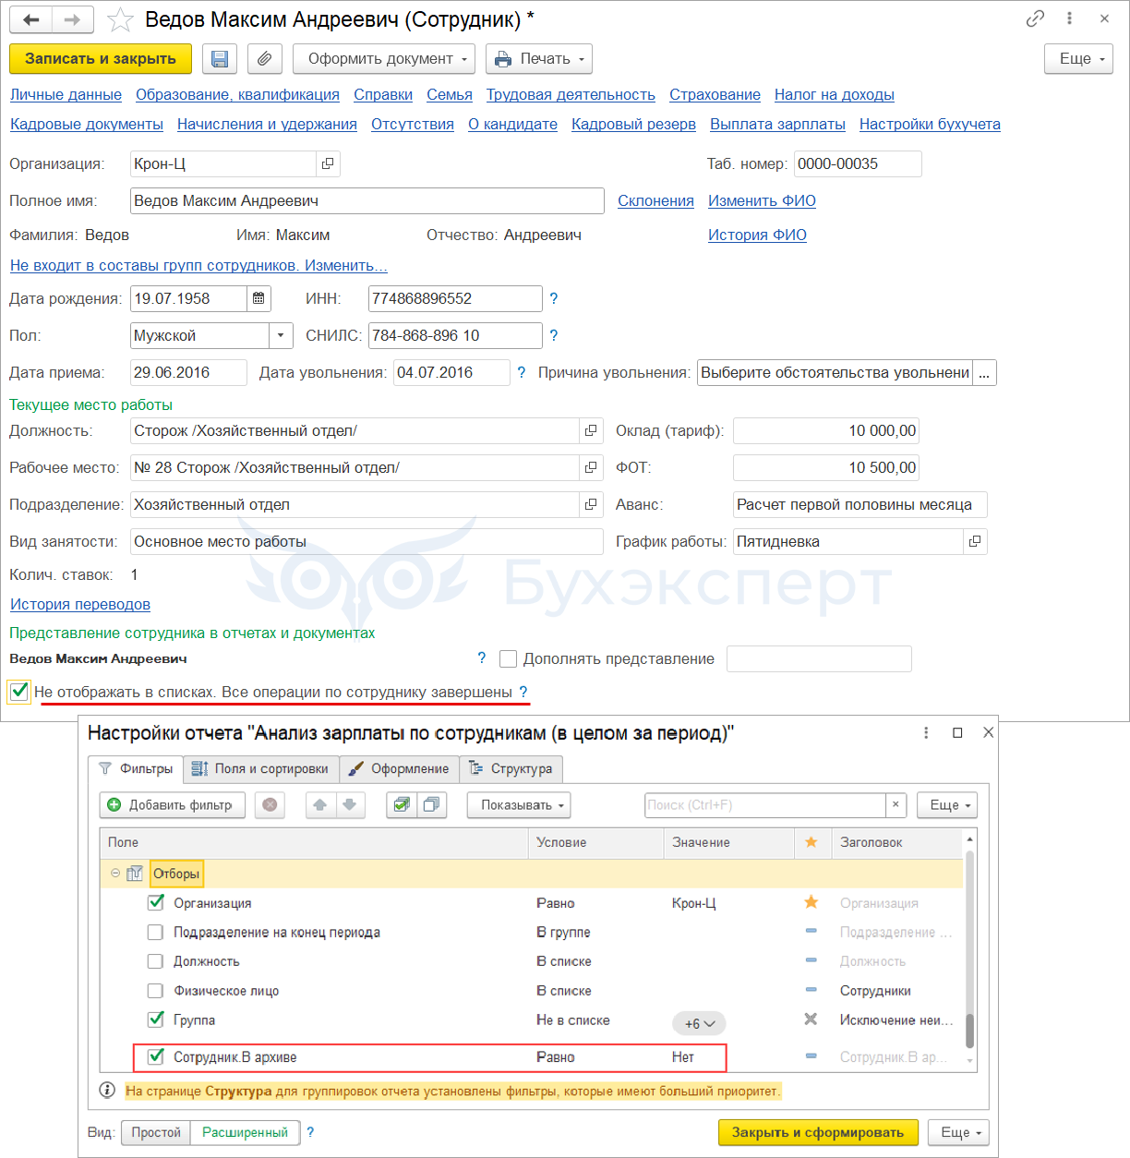Move selected filter down

click(350, 805)
